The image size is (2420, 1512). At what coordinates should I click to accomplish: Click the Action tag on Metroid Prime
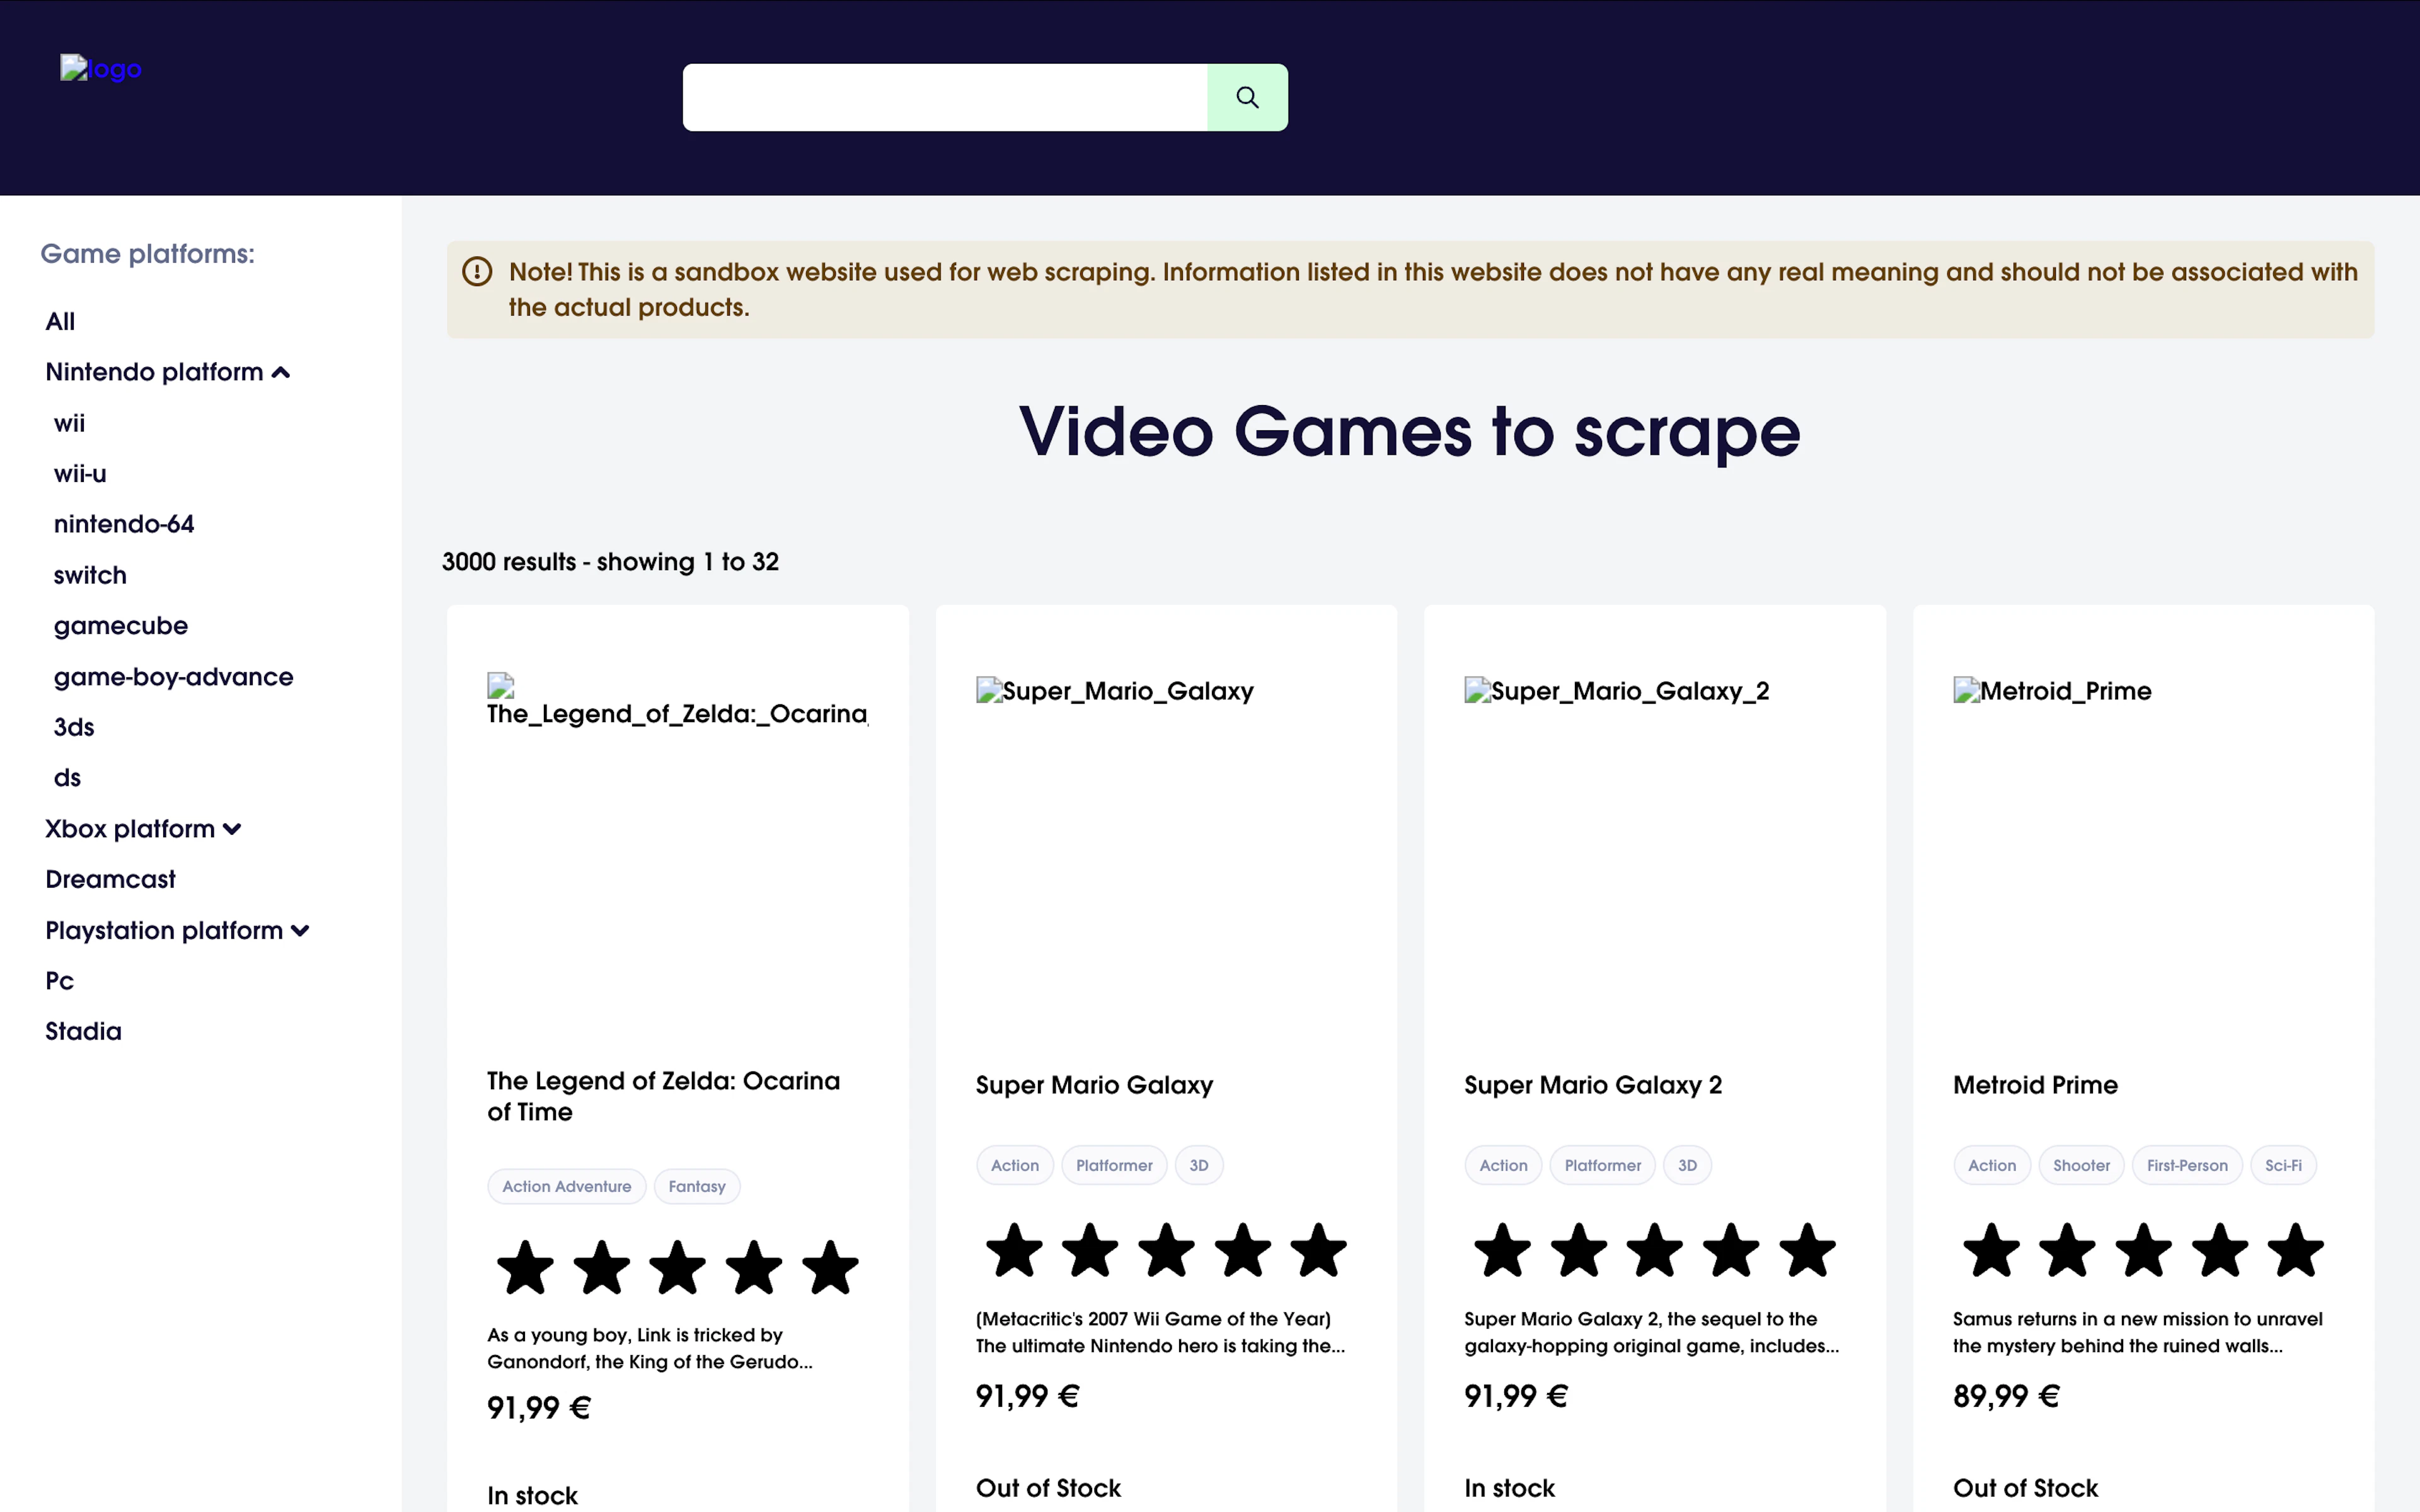click(1992, 1166)
